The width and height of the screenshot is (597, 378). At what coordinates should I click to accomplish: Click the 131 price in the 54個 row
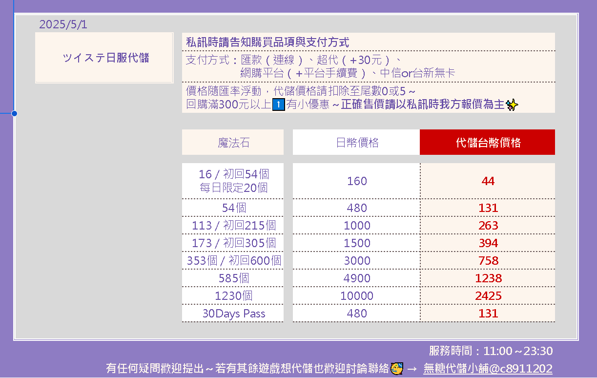(x=488, y=208)
